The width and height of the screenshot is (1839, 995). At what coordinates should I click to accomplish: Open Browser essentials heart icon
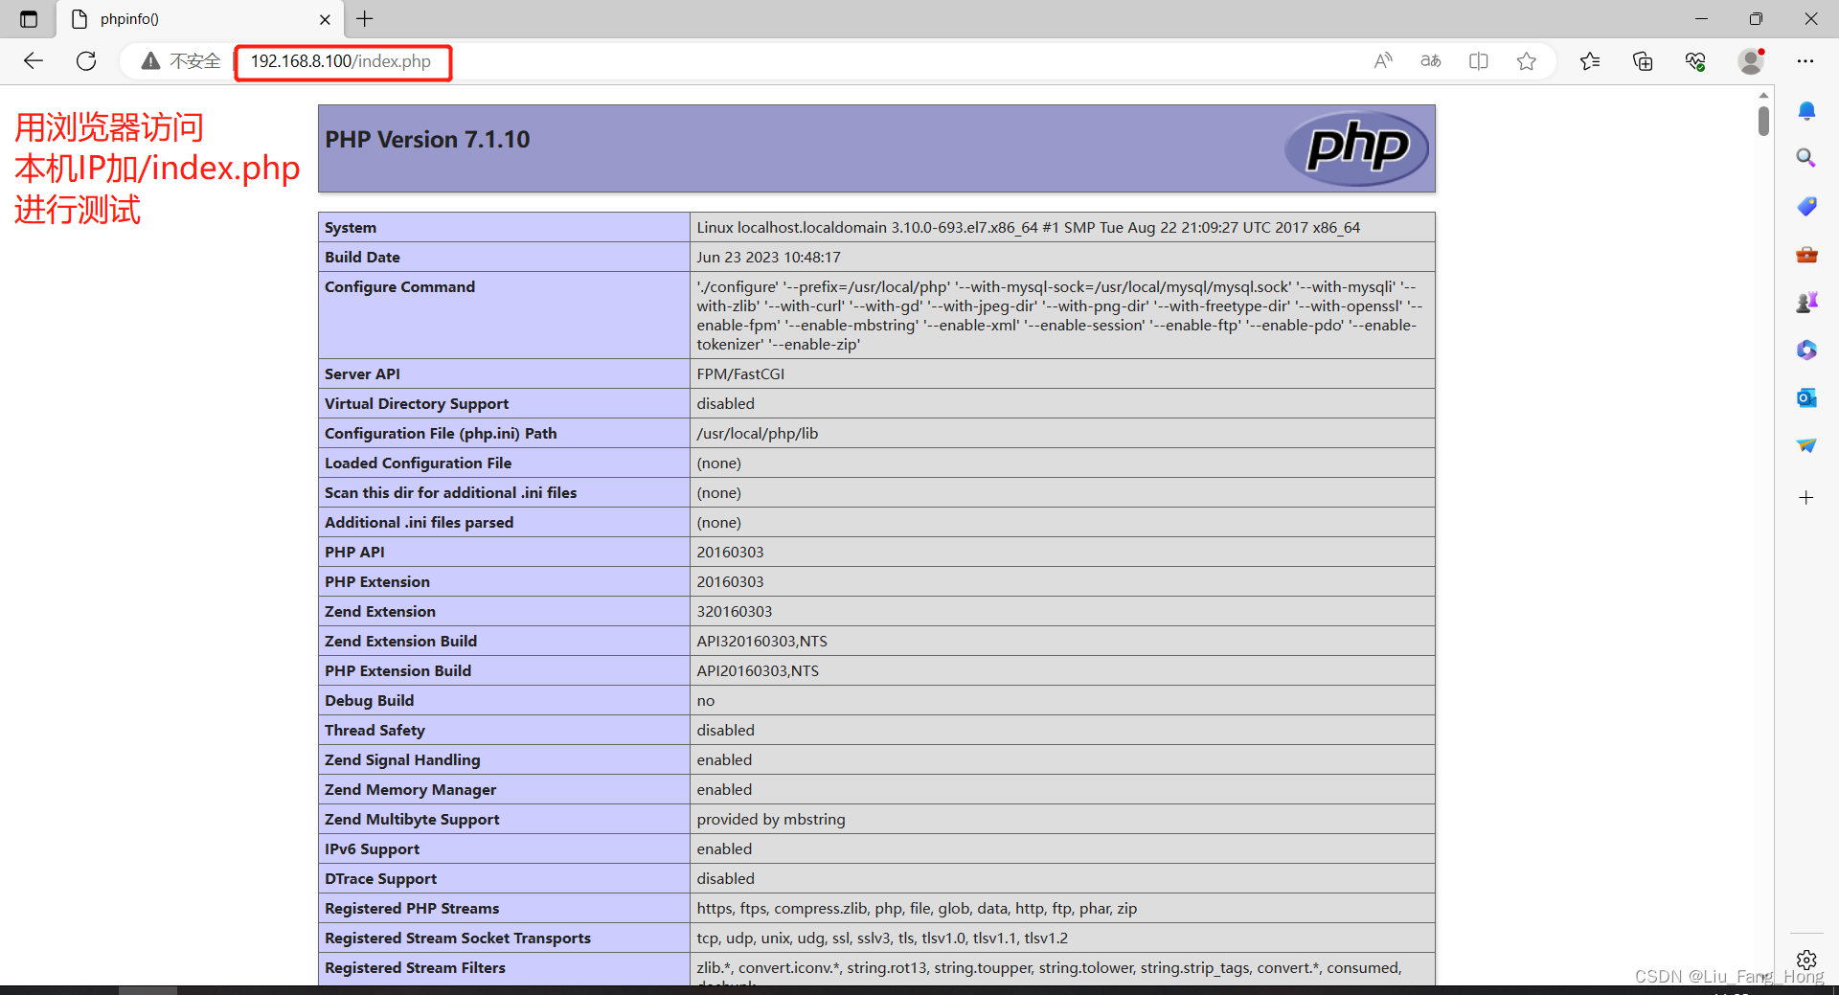tap(1695, 61)
